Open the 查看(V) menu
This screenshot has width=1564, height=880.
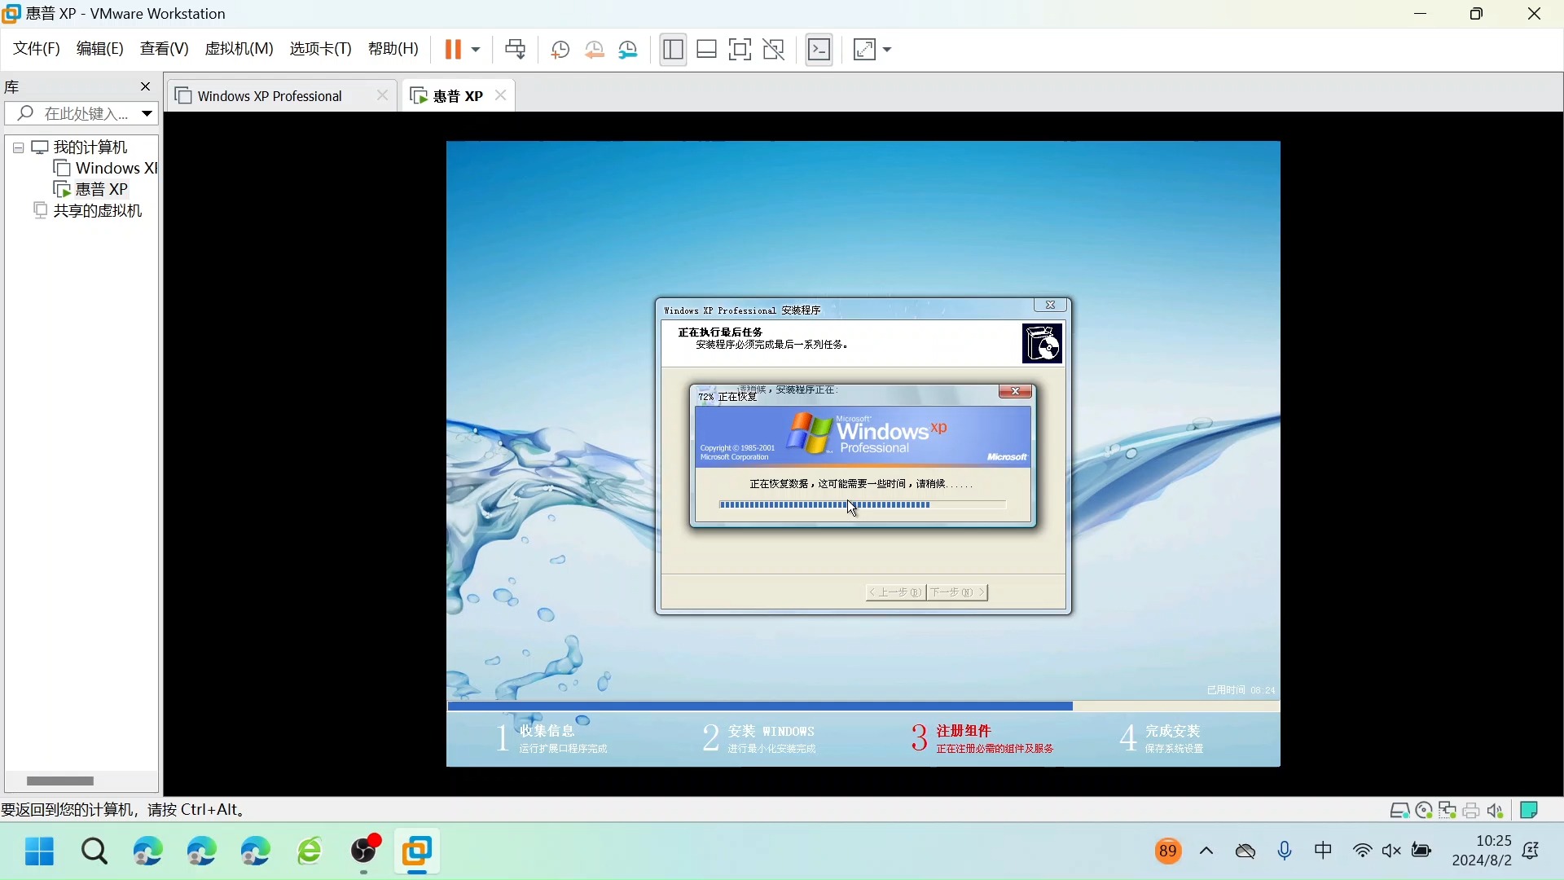(164, 49)
